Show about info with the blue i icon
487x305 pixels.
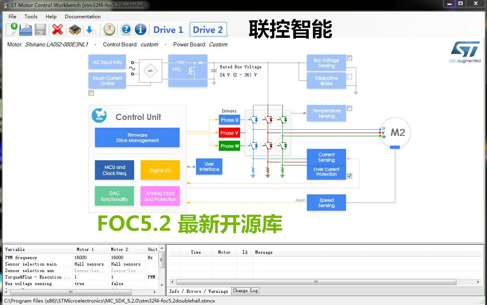140,29
